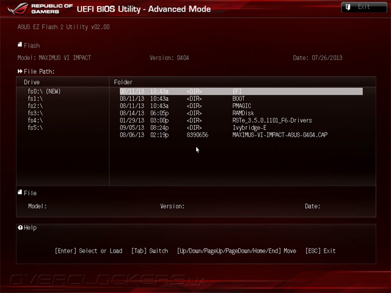Screen dimensions: 391x293
Task: Click the Date: 07/26/2013 text
Action: (318, 58)
